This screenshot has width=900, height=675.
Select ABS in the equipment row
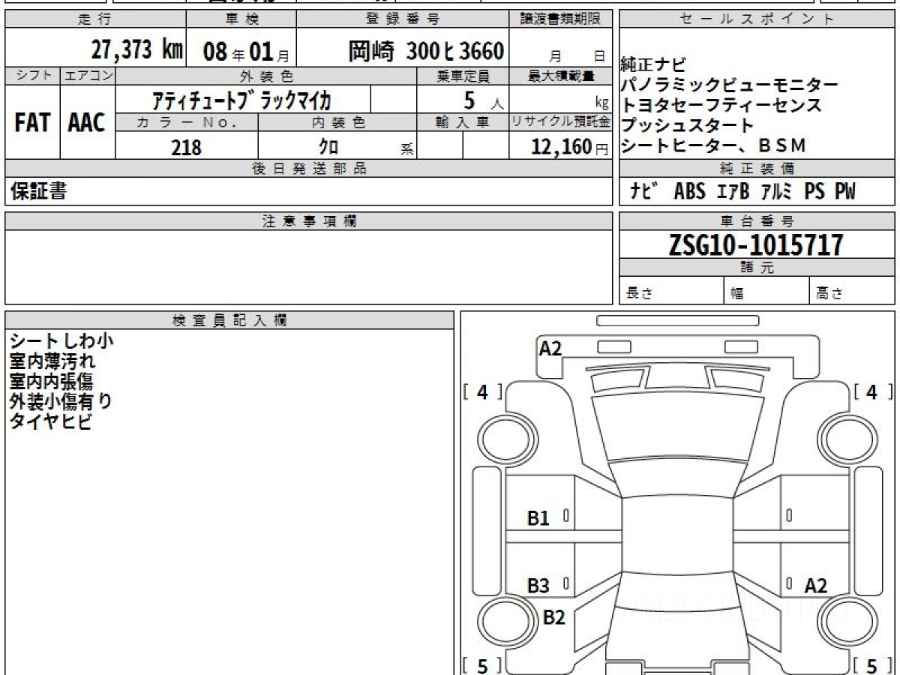[690, 193]
